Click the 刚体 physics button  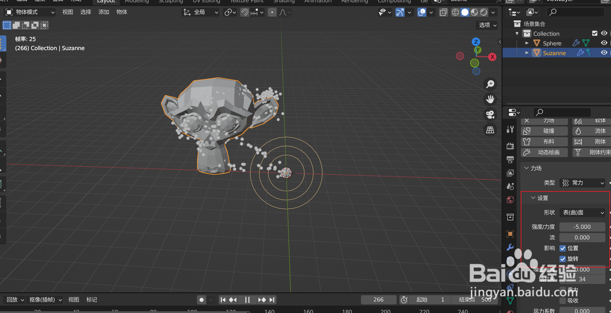tap(592, 142)
